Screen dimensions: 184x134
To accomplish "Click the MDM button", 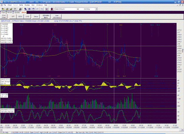I will [20, 16].
